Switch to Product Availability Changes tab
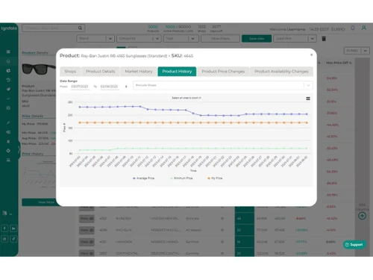 pos(281,72)
